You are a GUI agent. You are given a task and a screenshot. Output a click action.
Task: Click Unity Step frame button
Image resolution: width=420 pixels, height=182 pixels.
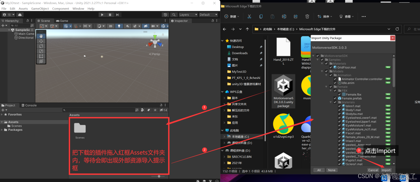[x=117, y=15]
